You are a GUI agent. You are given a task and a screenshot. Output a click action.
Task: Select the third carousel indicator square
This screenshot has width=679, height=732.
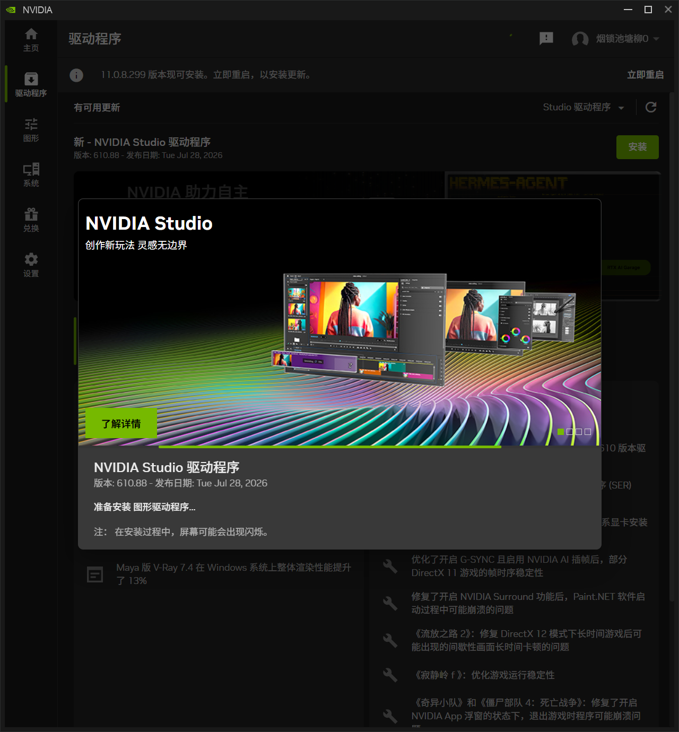coord(579,432)
